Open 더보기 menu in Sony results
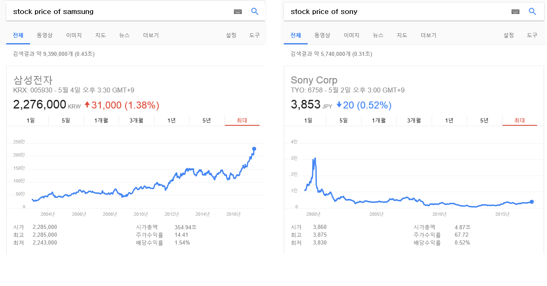Image resolution: width=547 pixels, height=286 pixels. (x=428, y=35)
